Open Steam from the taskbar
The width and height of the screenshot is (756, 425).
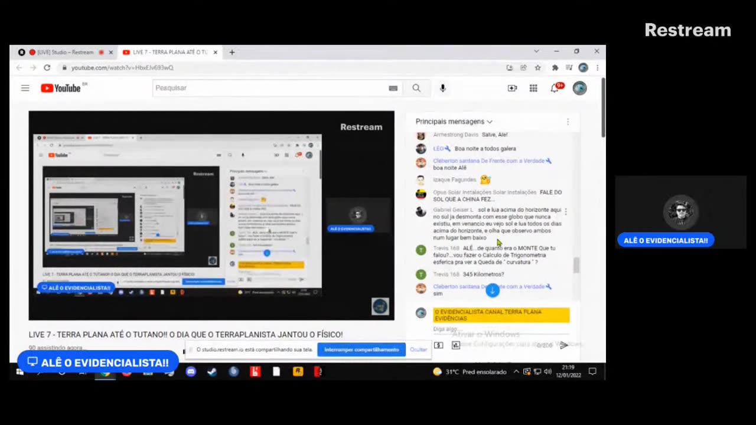point(211,371)
